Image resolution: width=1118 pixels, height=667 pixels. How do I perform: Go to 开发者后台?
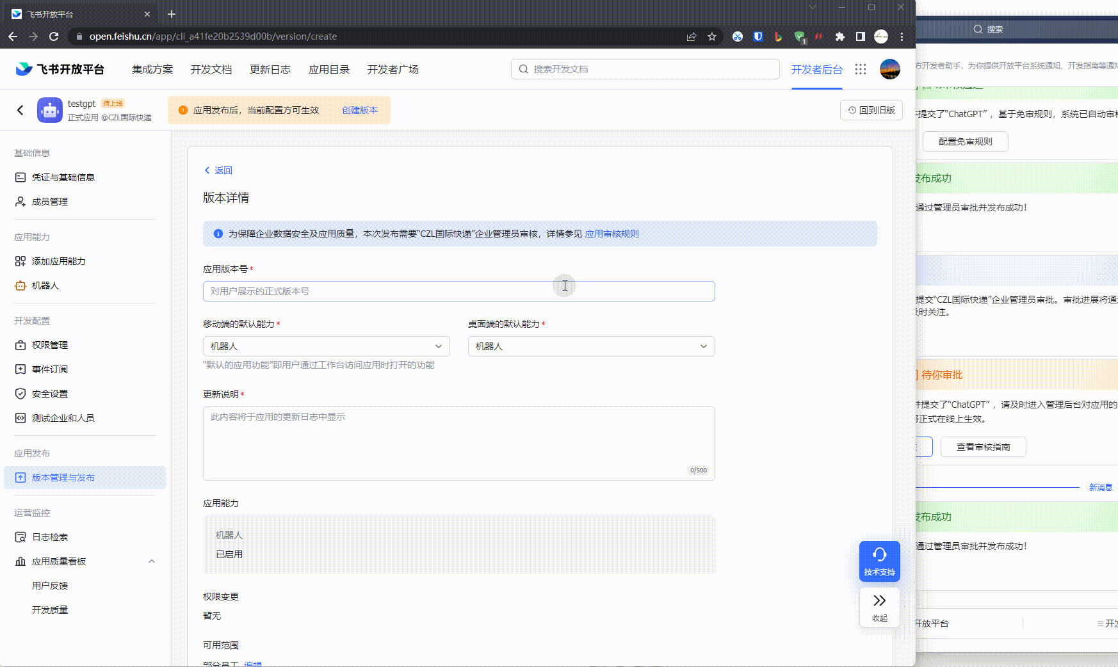817,69
